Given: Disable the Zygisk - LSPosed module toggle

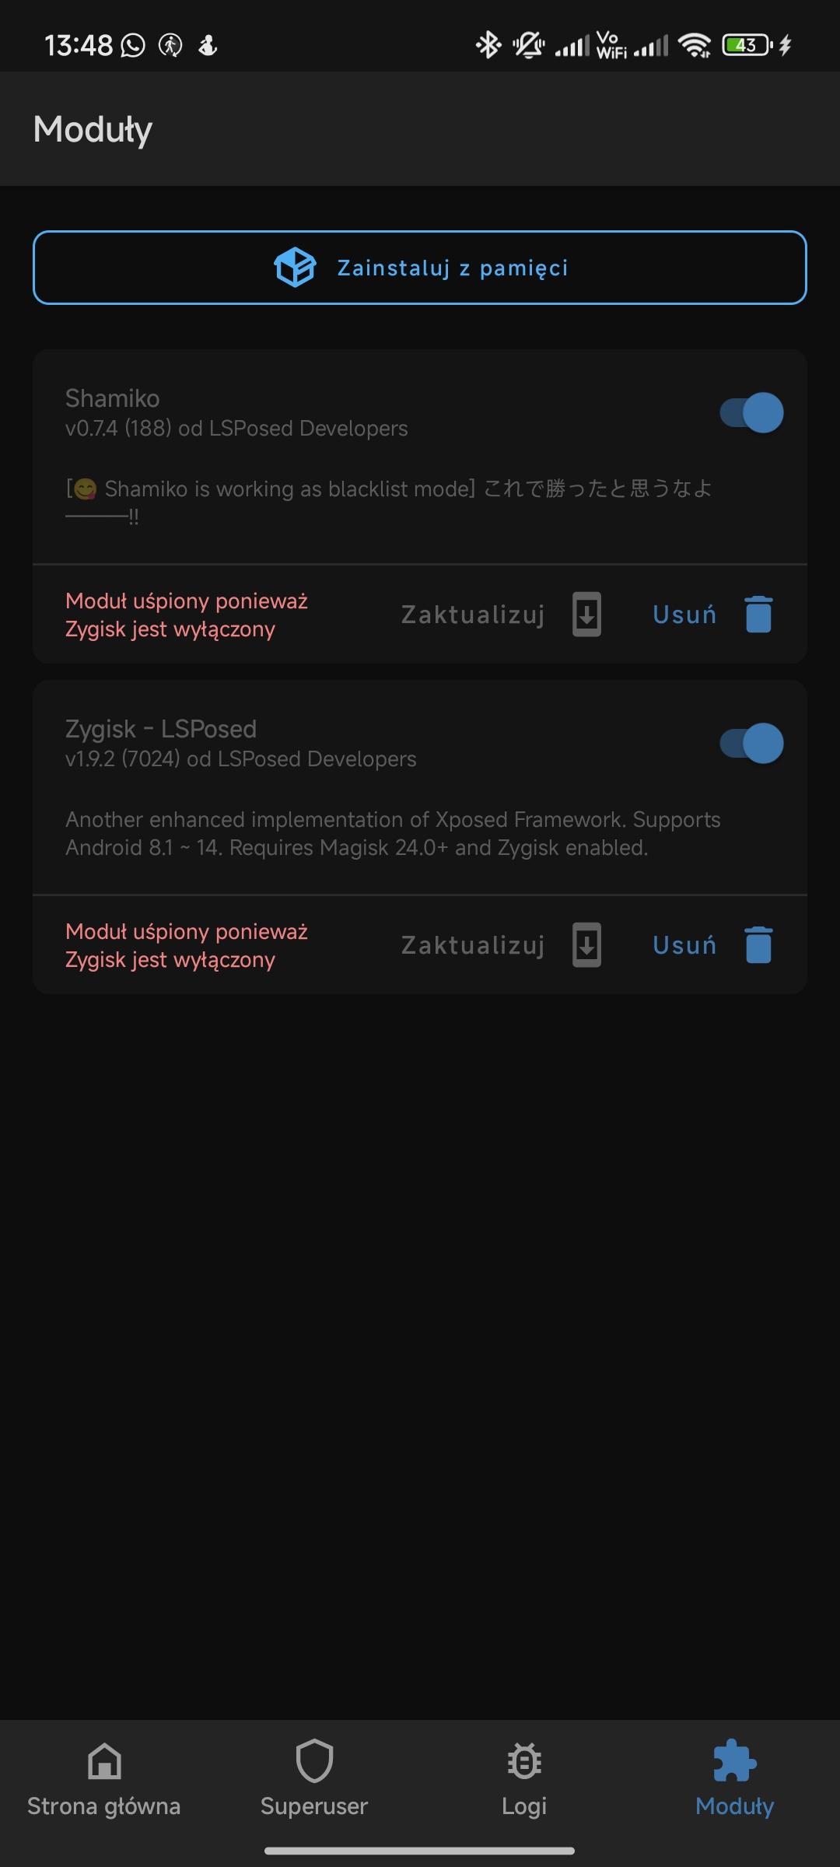Looking at the screenshot, I should click(751, 743).
